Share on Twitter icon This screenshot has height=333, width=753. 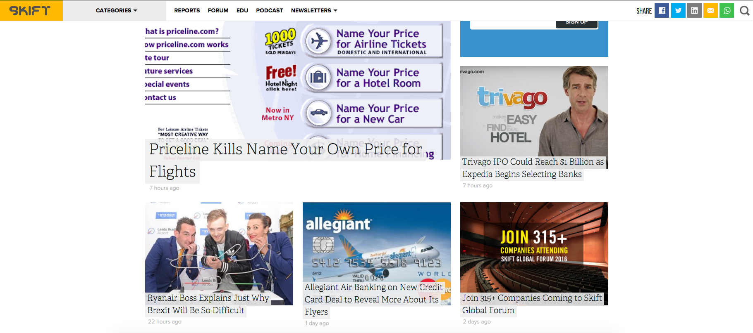pyautogui.click(x=678, y=10)
